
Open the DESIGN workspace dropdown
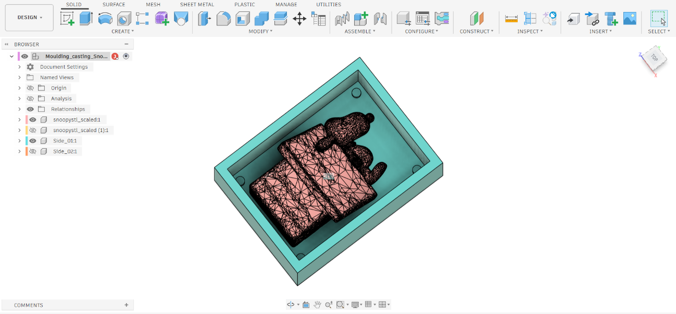click(x=29, y=18)
